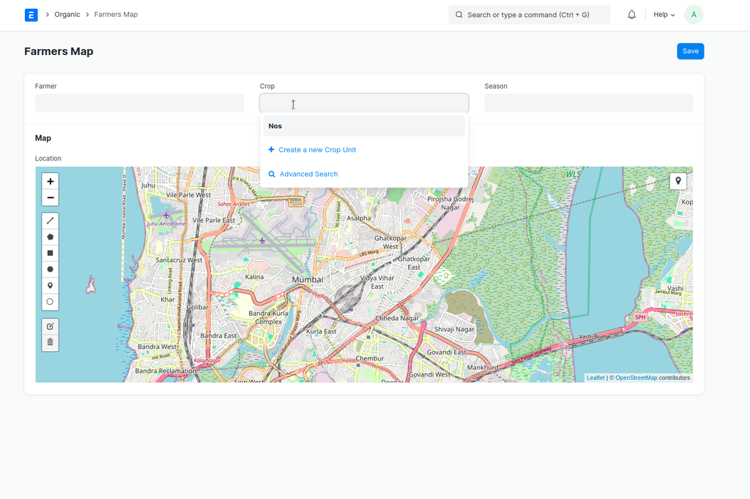
Task: Go to the Organic breadcrumb link
Action: point(67,15)
